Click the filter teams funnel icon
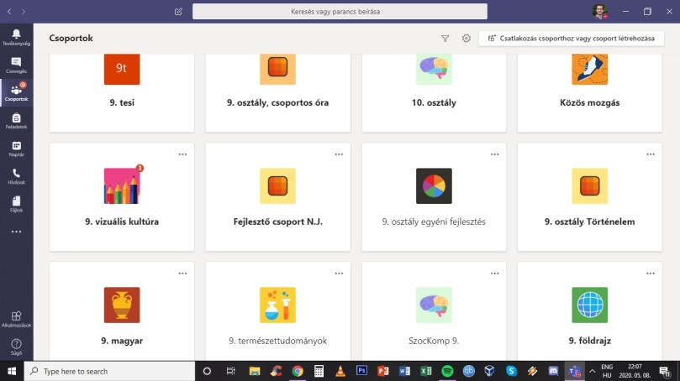Image resolution: width=680 pixels, height=381 pixels. (445, 39)
